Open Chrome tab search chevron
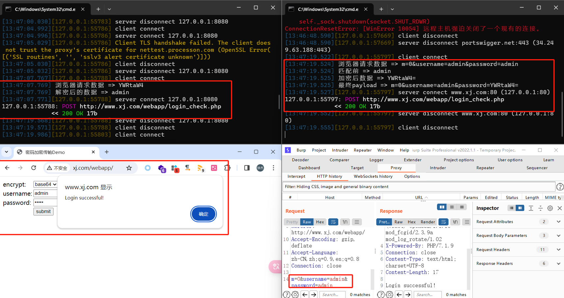Screen dimensions: 564x298 click(7, 152)
